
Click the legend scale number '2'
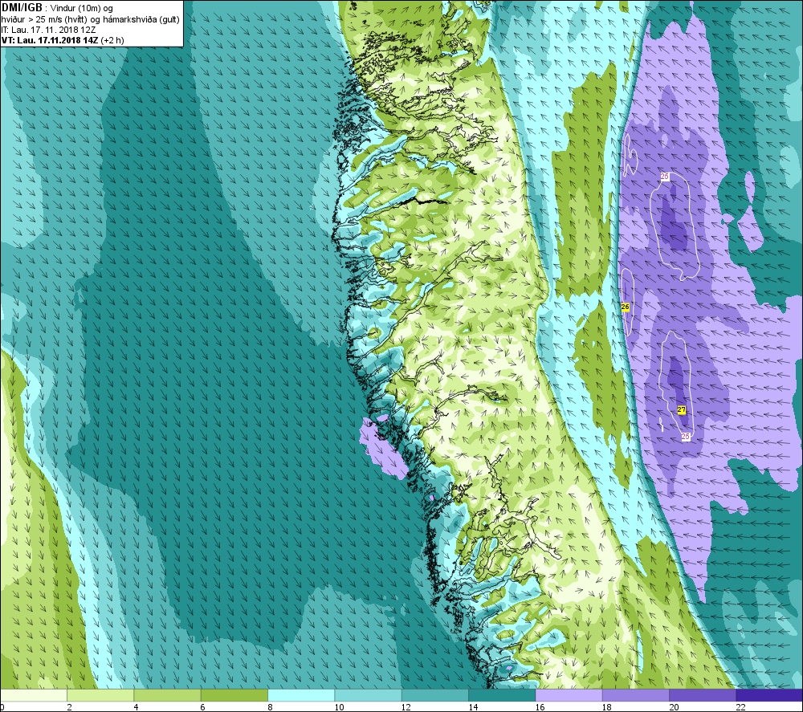[69, 707]
